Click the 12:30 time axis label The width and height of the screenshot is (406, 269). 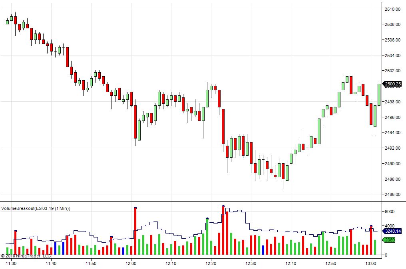pos(251,263)
